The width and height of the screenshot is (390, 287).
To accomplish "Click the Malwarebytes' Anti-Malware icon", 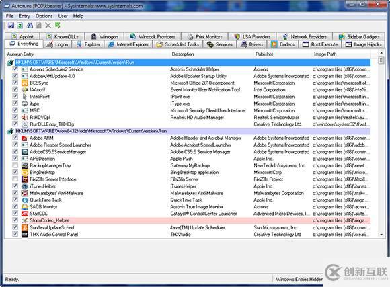I will coord(25,193).
